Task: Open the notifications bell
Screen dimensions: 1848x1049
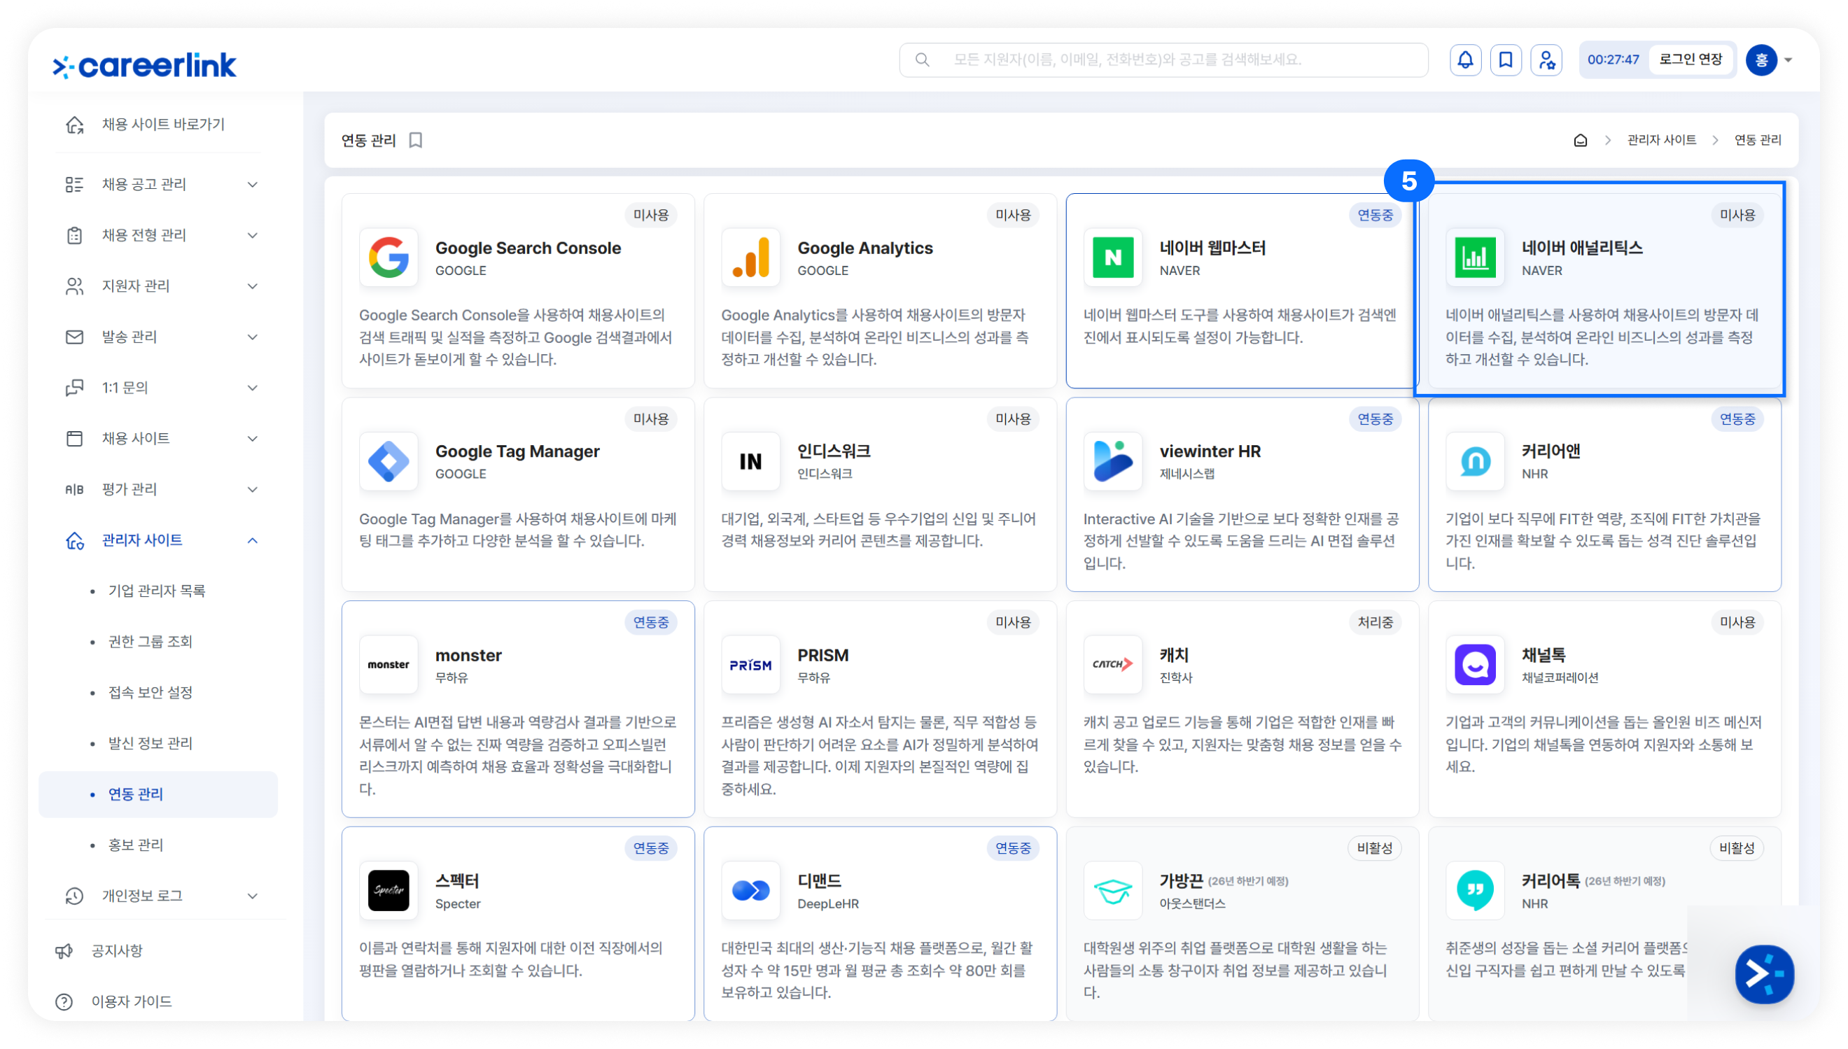Action: [x=1464, y=59]
